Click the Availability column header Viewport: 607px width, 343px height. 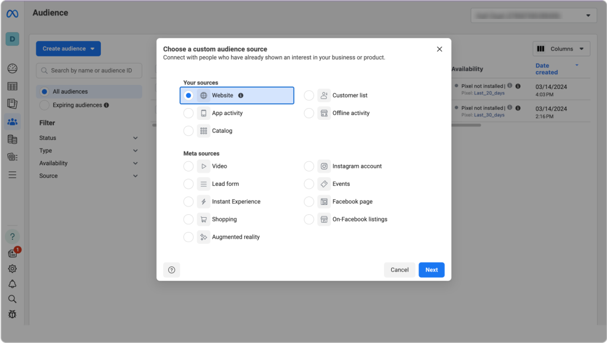[467, 69]
